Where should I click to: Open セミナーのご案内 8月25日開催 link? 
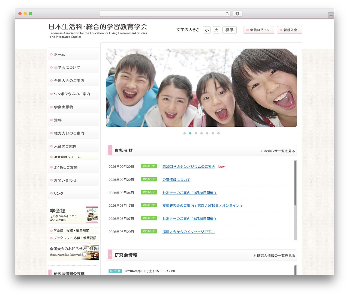point(189,219)
